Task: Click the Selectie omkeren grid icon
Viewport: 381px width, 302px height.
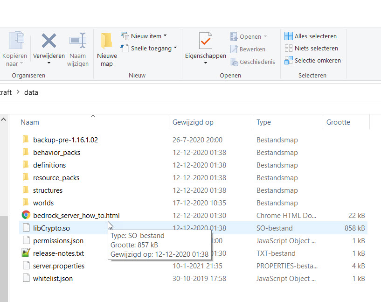Action: pyautogui.click(x=288, y=60)
